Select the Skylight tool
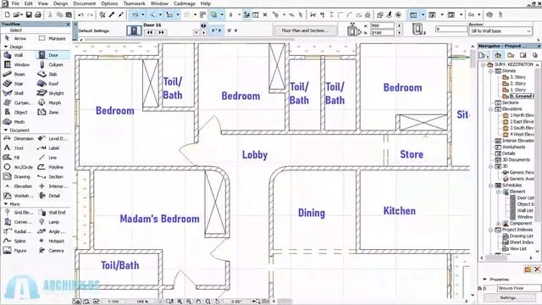This screenshot has height=305, width=542. point(51,93)
